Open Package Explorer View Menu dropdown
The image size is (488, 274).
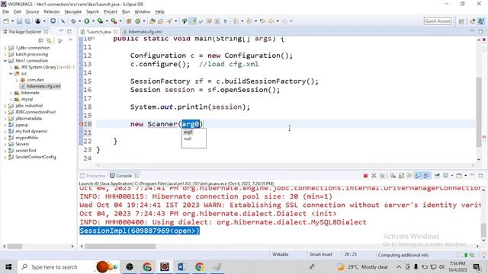pyautogui.click(x=70, y=40)
